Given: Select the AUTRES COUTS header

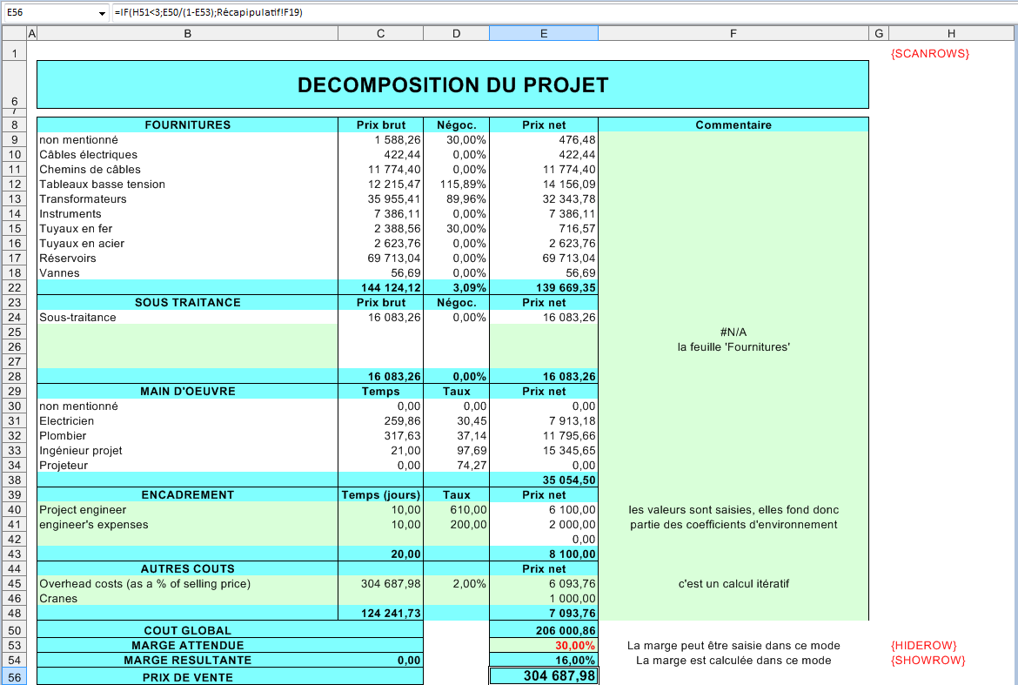Looking at the screenshot, I should pos(188,568).
